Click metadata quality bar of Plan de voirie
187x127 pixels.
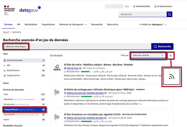(86, 72)
